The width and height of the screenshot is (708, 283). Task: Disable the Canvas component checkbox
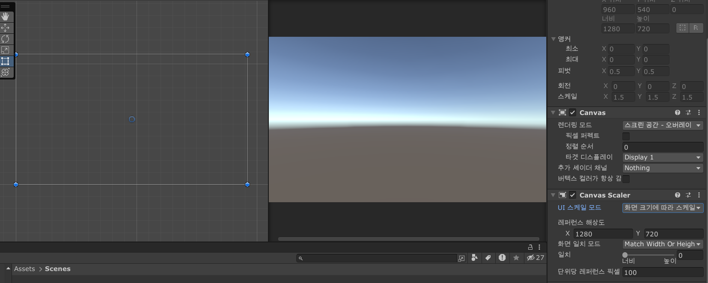pyautogui.click(x=573, y=112)
